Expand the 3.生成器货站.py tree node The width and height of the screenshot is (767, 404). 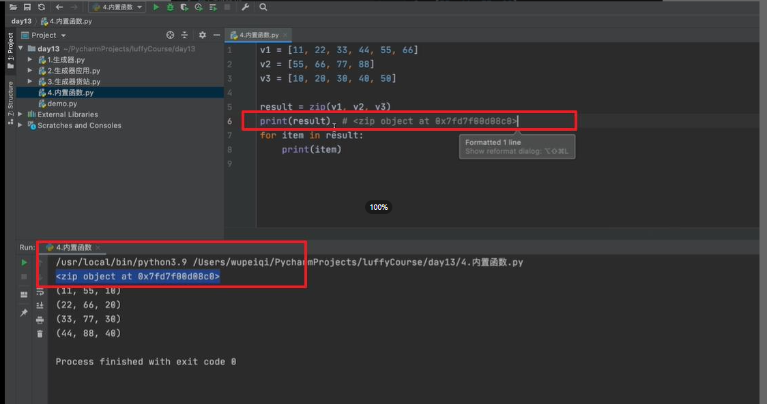pos(30,82)
